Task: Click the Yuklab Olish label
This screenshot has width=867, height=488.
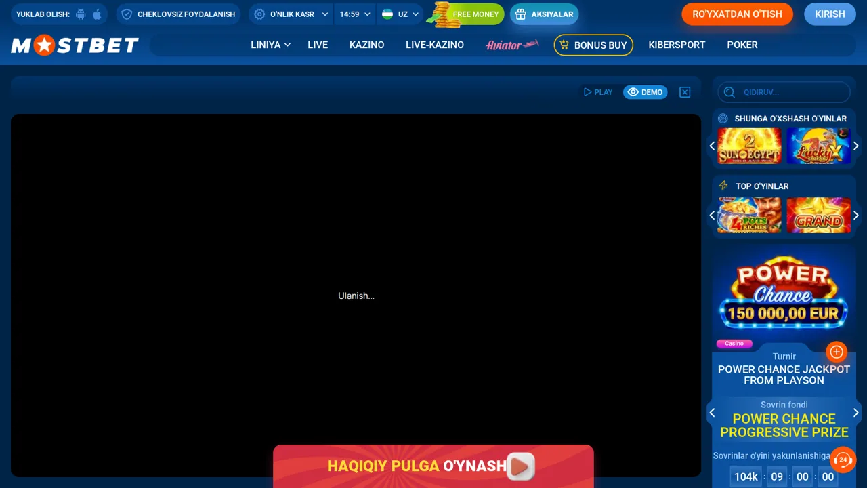Action: click(43, 14)
